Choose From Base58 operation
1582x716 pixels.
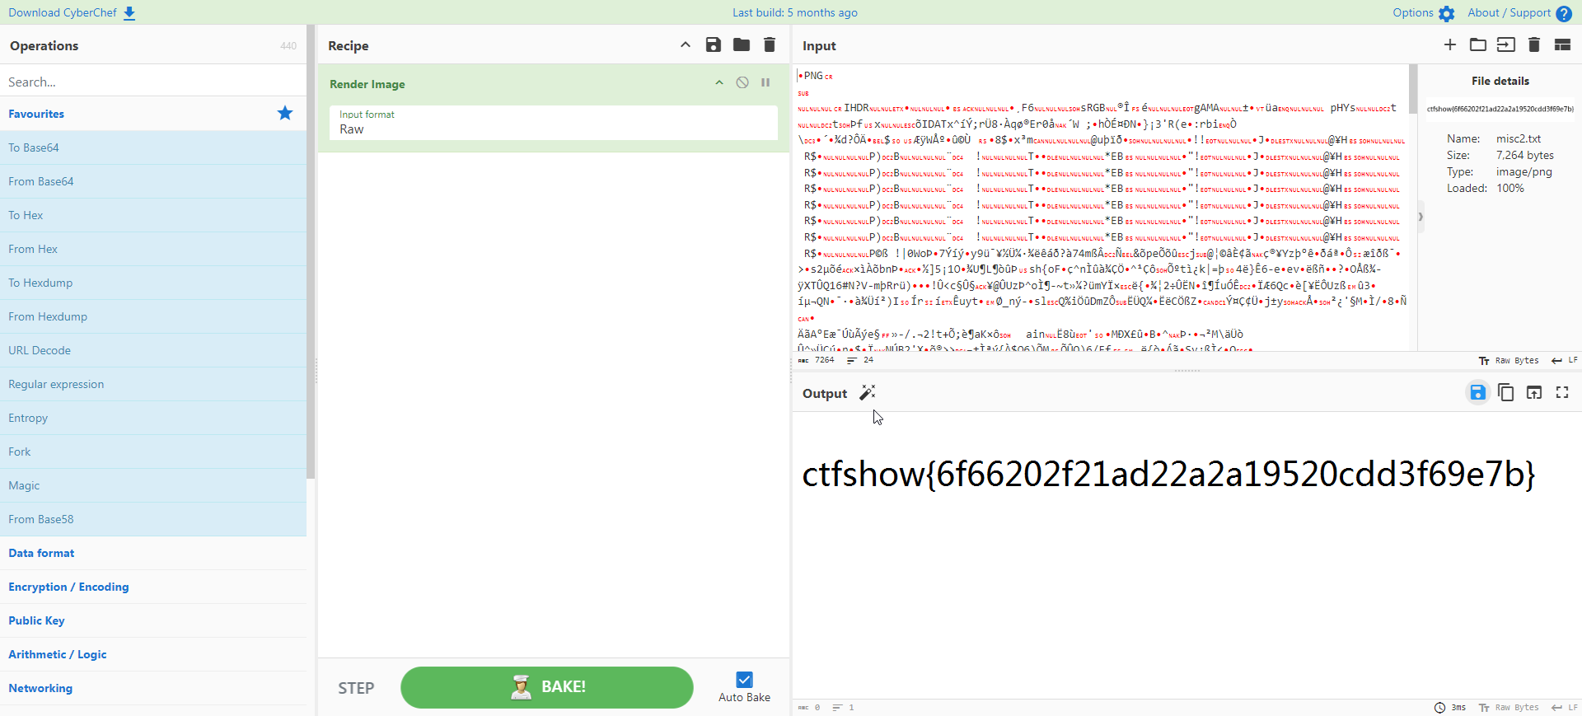[x=153, y=519]
